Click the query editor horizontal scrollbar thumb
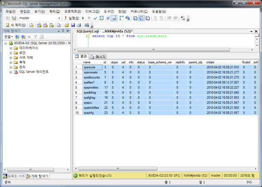Image resolution: width=262 pixels, height=187 pixels. (x=154, y=50)
